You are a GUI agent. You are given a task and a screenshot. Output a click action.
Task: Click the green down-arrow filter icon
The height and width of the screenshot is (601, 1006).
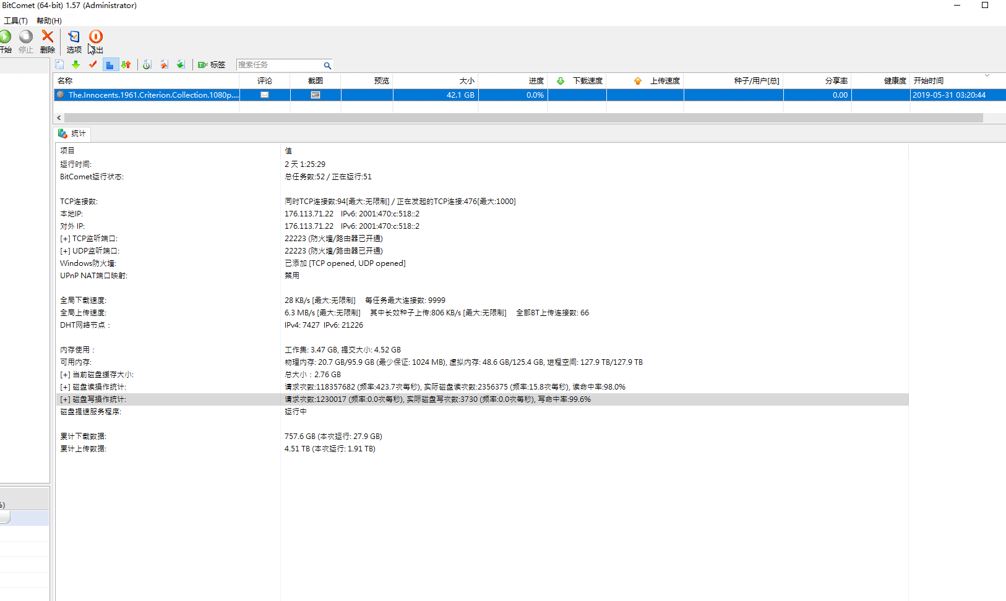[x=75, y=65]
